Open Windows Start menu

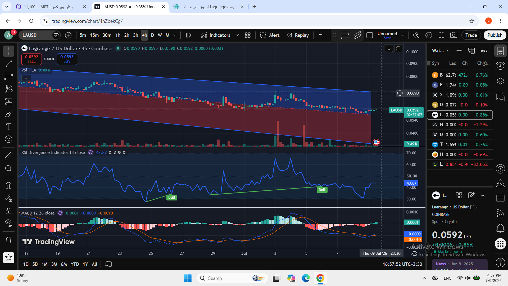tap(188, 278)
